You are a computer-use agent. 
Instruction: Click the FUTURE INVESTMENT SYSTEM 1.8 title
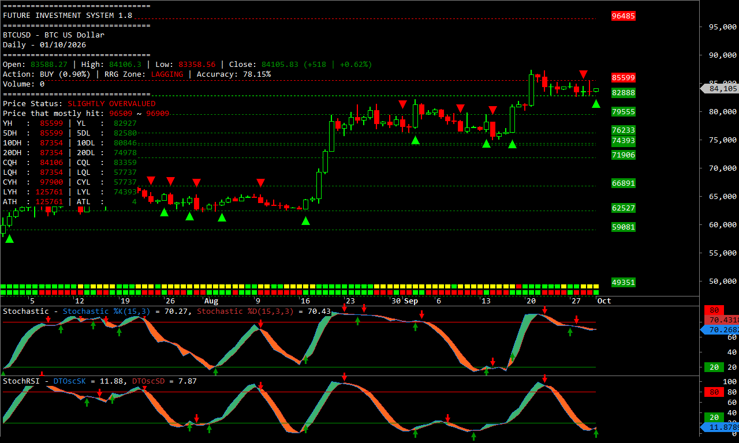pos(68,16)
